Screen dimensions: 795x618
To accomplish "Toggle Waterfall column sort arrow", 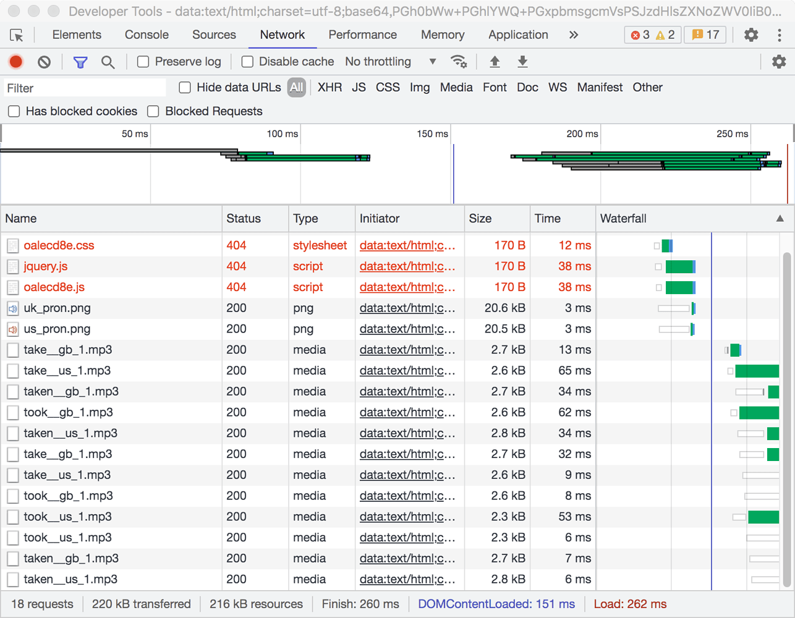I will [x=780, y=219].
